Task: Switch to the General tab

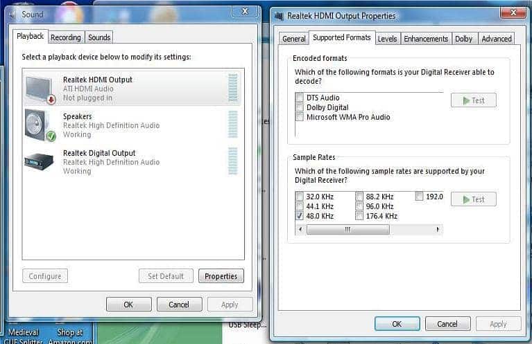Action: (x=294, y=39)
